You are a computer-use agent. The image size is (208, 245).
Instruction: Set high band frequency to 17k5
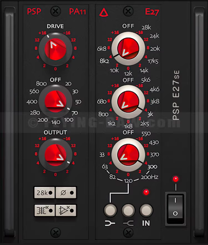click(153, 61)
